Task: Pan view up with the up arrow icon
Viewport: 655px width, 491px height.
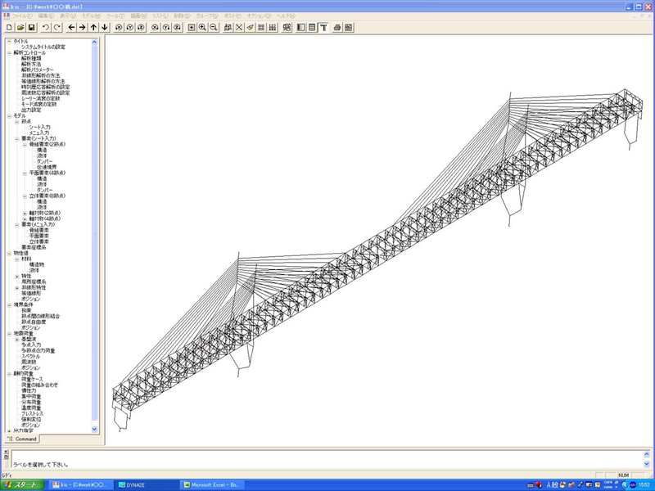Action: click(x=93, y=27)
